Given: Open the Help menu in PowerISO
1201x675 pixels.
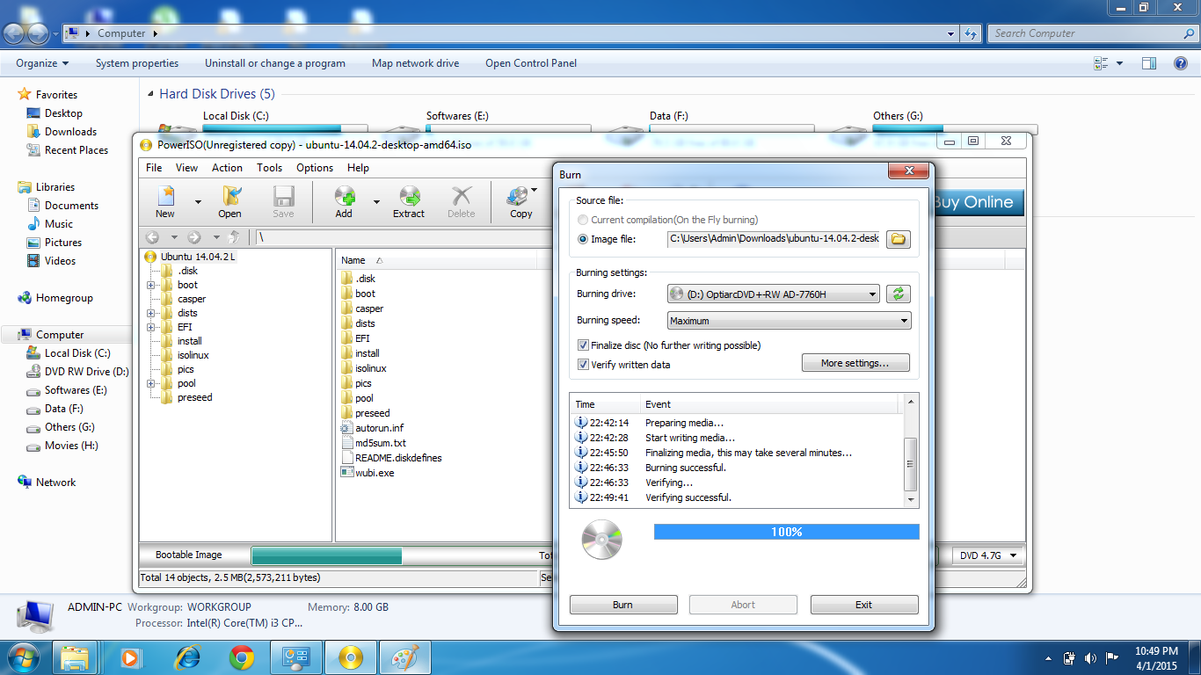Looking at the screenshot, I should click(358, 168).
